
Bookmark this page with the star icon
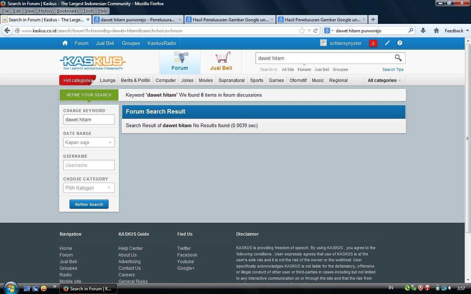click(x=302, y=31)
